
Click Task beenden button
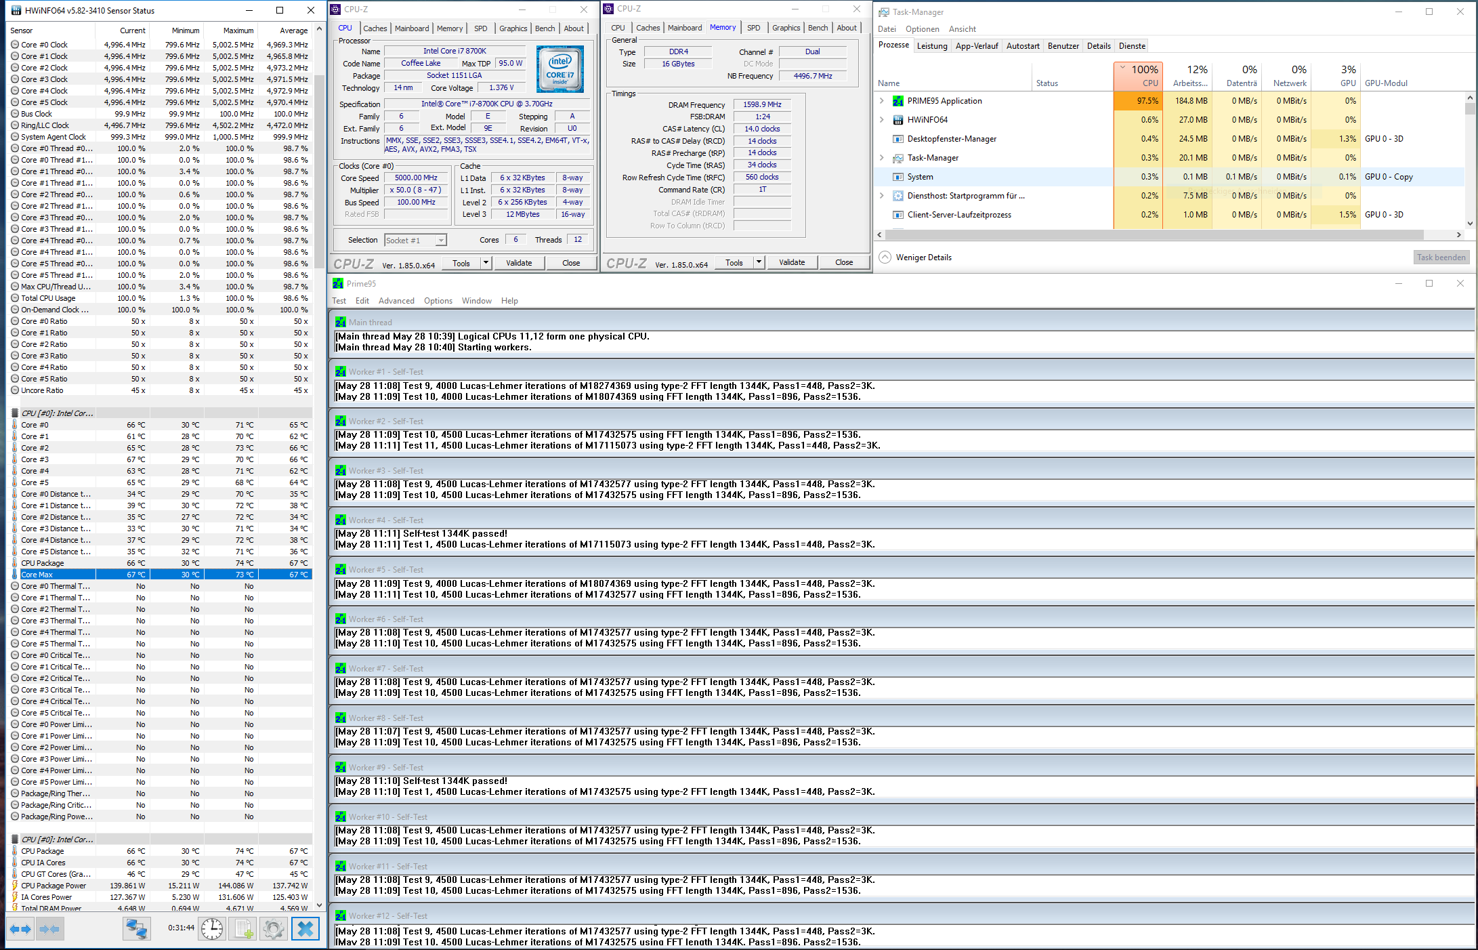pos(1441,257)
